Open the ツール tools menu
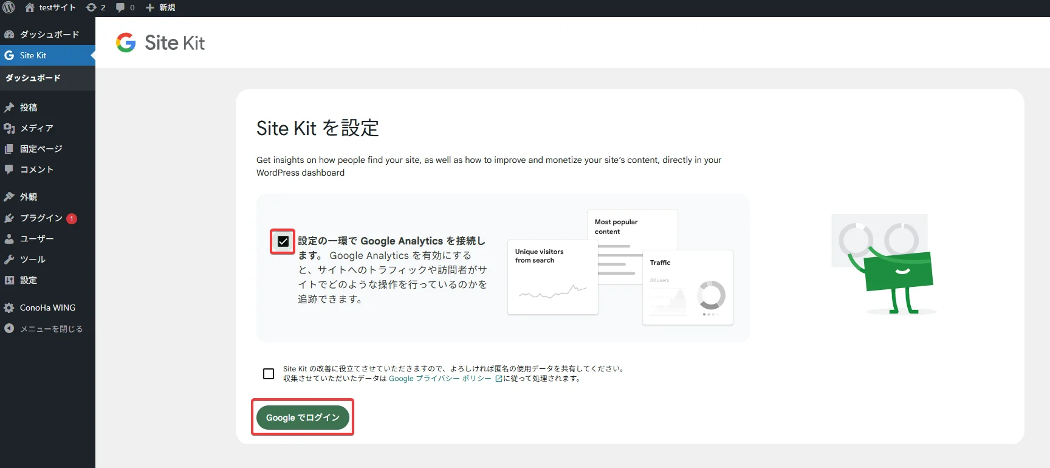 (47, 260)
